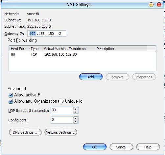Click the Description column header
The width and height of the screenshot is (165, 155).
pos(121,49)
